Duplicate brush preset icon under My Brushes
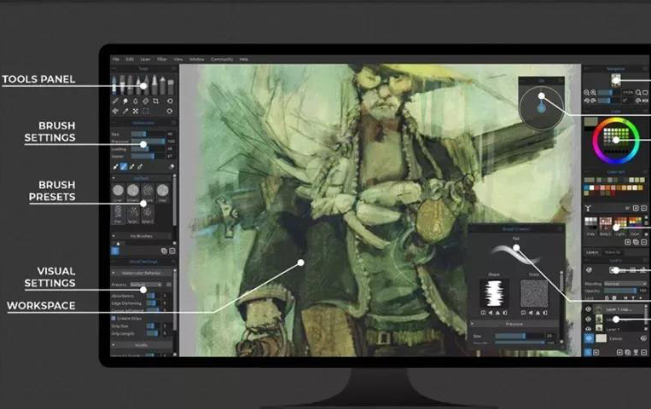651x409 pixels. click(164, 251)
